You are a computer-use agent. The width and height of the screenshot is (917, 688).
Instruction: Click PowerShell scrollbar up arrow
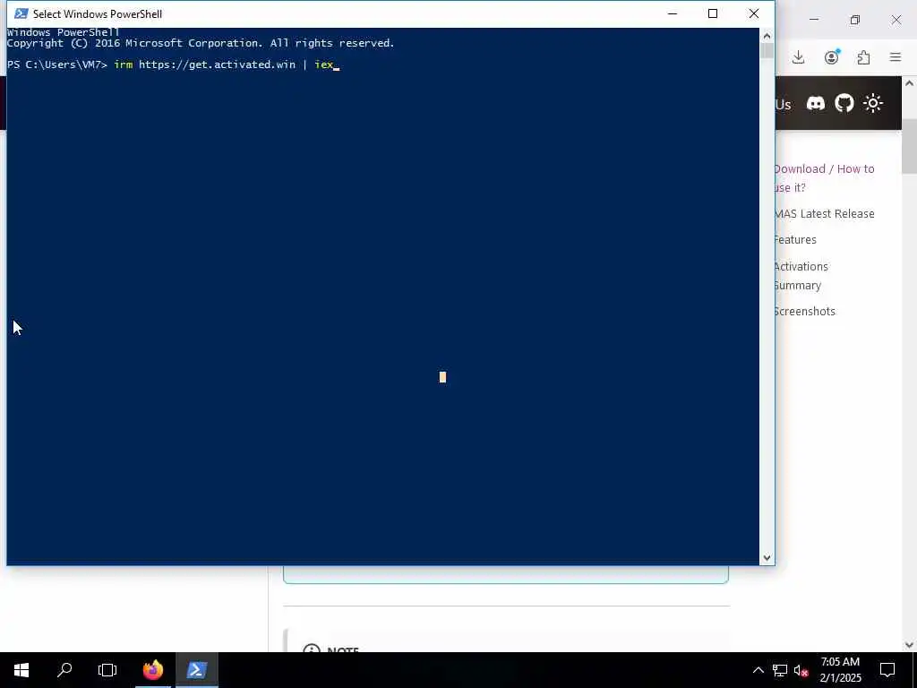tap(767, 36)
